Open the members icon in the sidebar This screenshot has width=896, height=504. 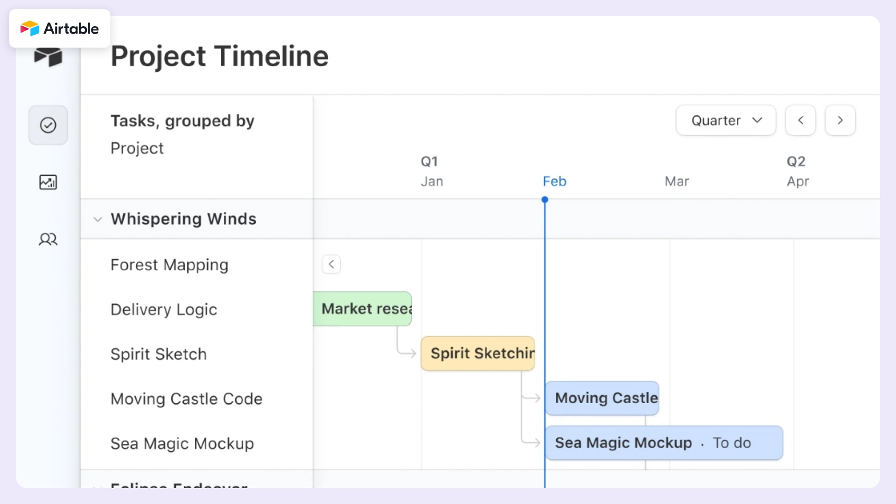[48, 239]
